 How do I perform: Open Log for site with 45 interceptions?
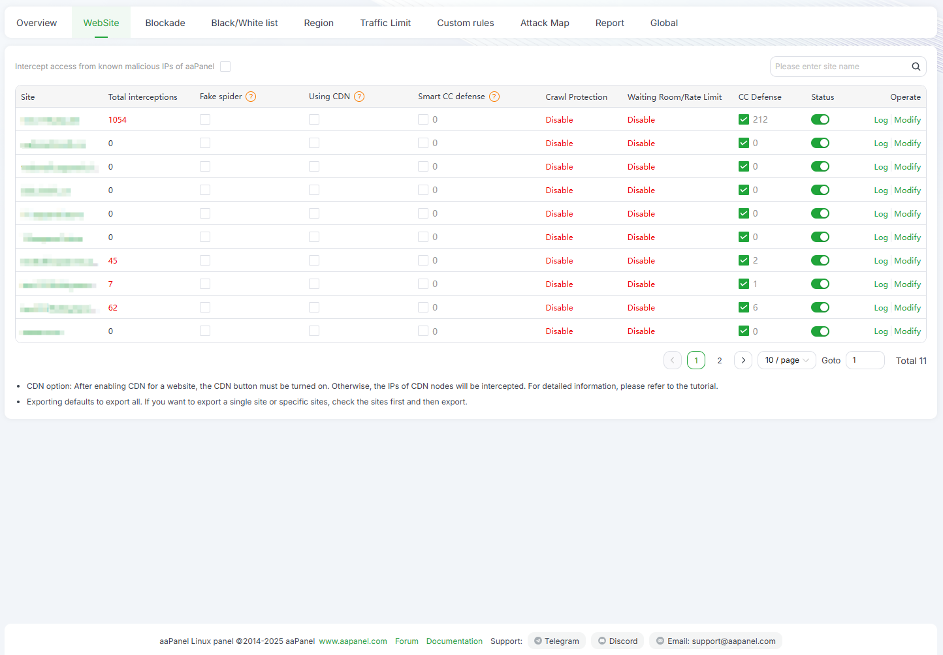click(x=880, y=261)
